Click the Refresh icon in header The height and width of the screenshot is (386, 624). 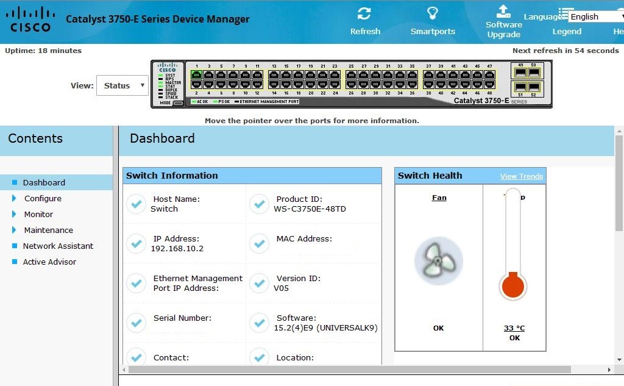[x=364, y=13]
